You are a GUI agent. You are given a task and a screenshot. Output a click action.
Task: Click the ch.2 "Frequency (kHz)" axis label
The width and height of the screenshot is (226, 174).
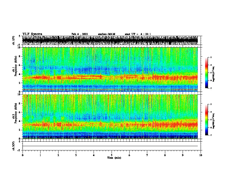(16, 113)
